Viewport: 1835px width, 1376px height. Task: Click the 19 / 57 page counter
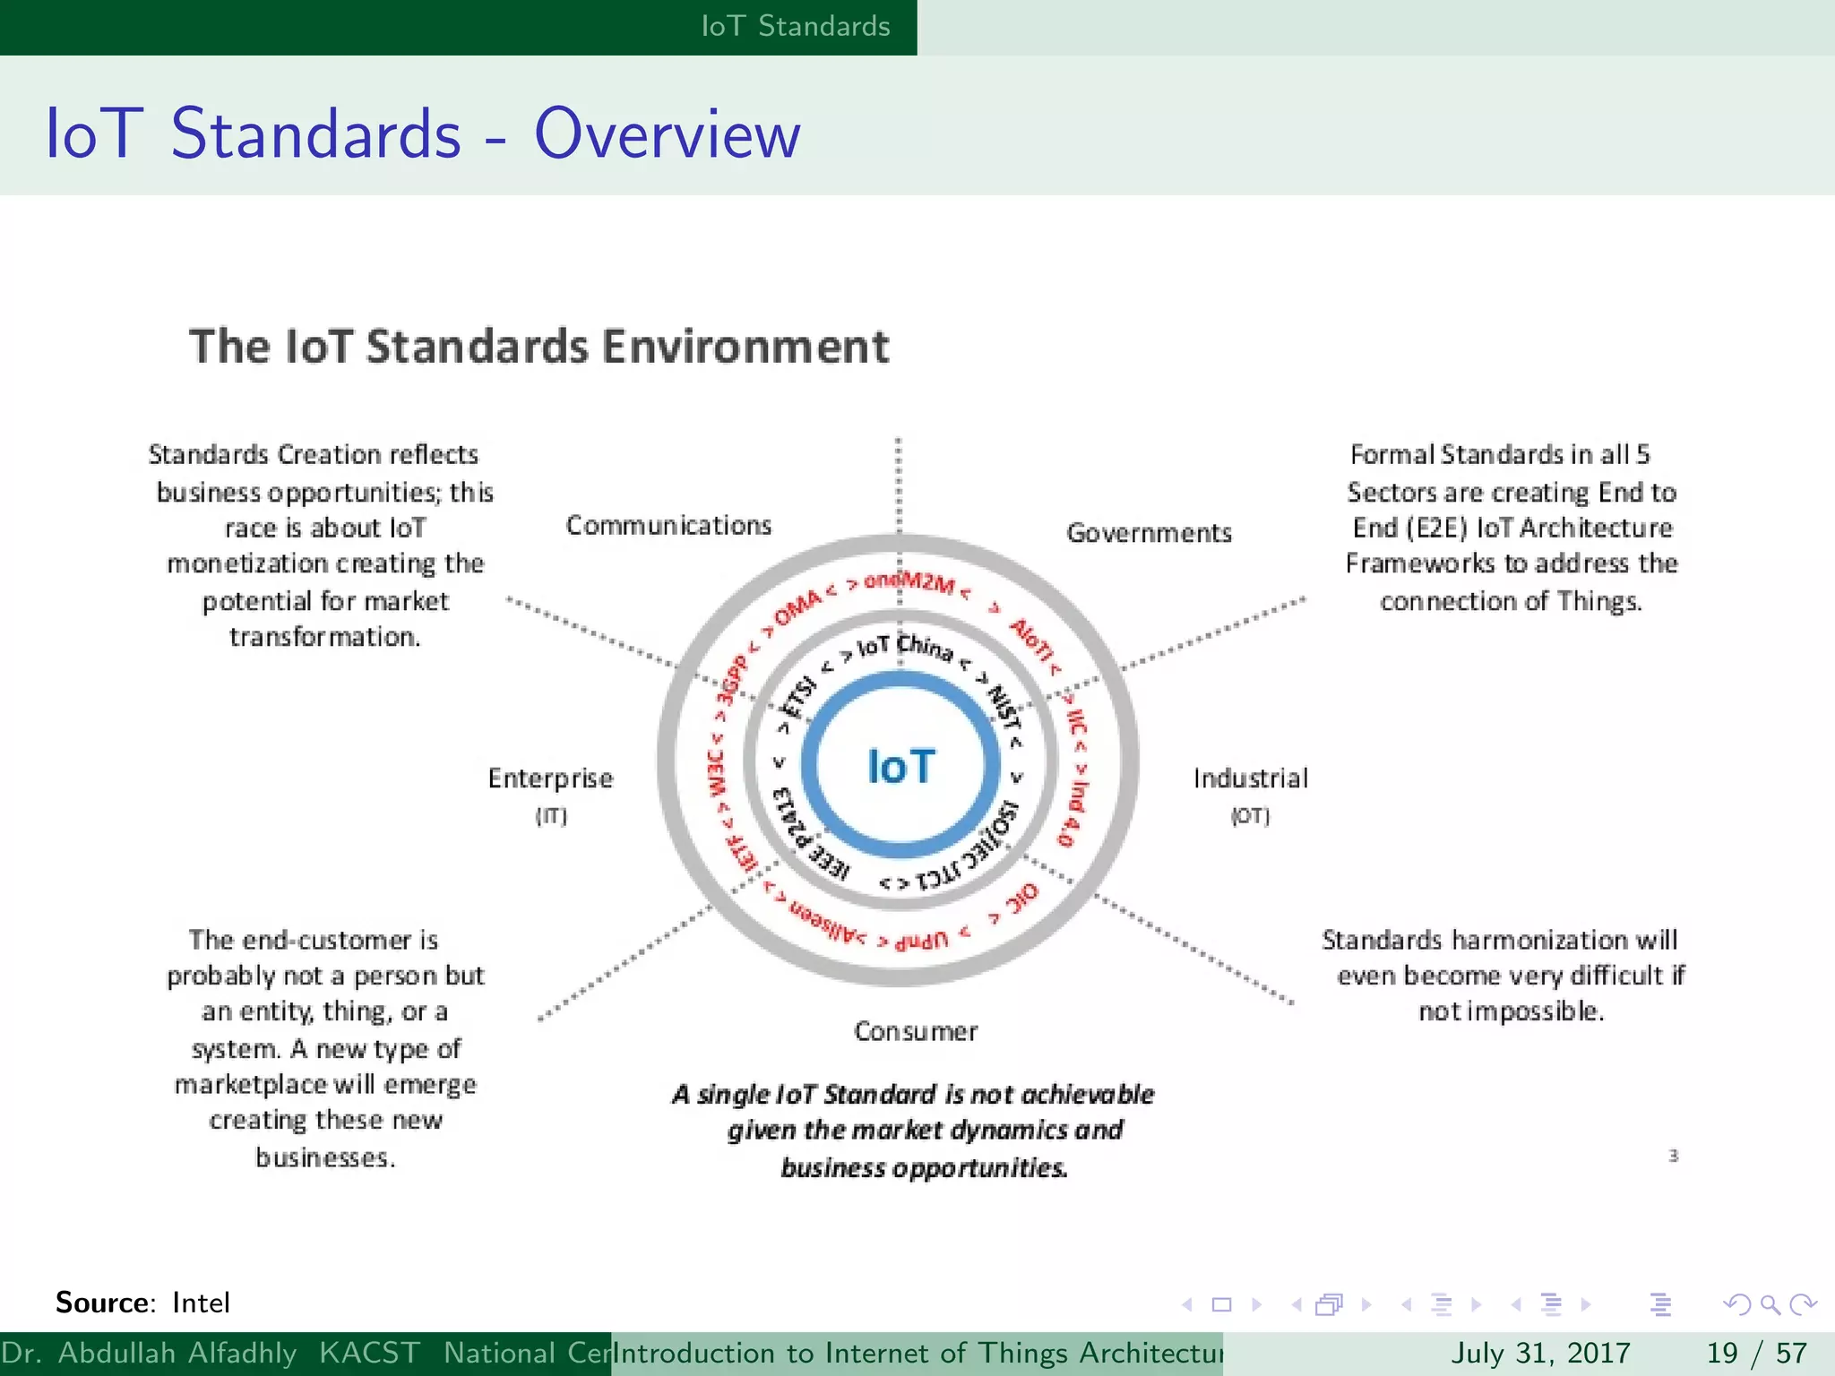pos(1756,1353)
